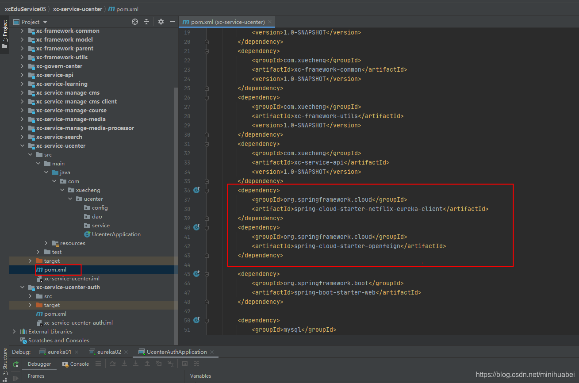Click the Rerun debug session green icon
Screen dimensions: 579x383
[x=15, y=364]
